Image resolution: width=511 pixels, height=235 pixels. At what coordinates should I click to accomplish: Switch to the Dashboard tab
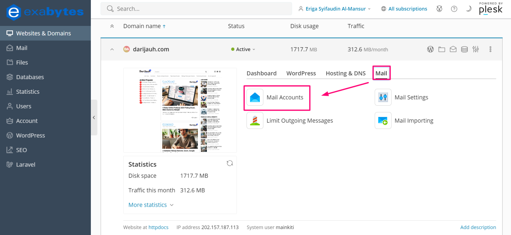click(261, 73)
